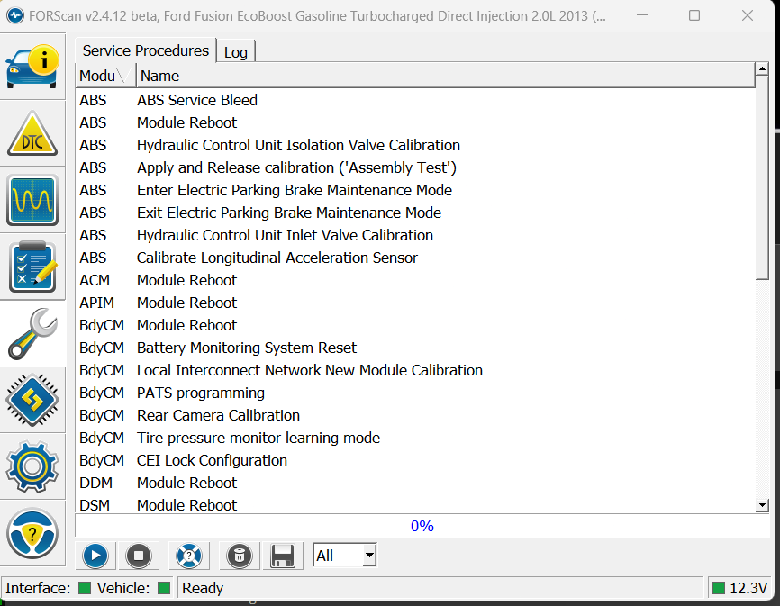780x606 pixels.
Task: Minimize the FORScan window
Action: point(642,15)
